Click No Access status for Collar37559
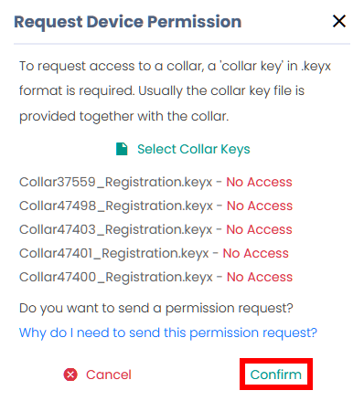 coord(259,182)
